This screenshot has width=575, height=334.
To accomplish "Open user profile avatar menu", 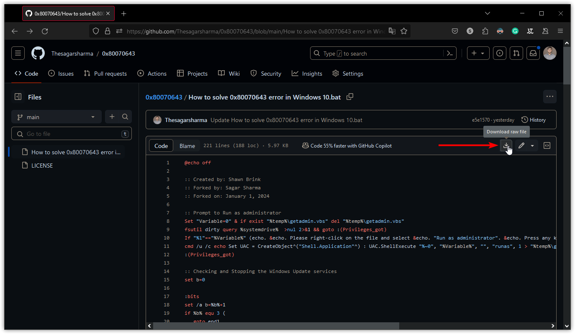I will [x=550, y=53].
